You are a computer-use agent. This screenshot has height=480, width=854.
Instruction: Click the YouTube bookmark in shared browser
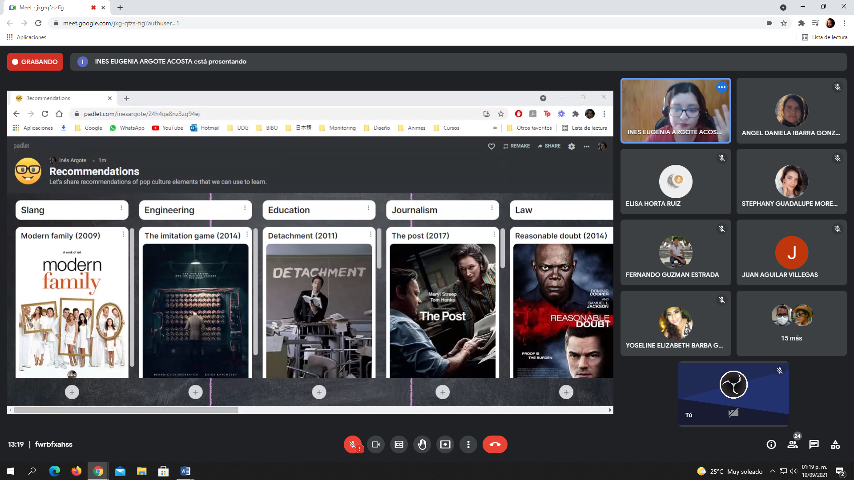point(168,128)
